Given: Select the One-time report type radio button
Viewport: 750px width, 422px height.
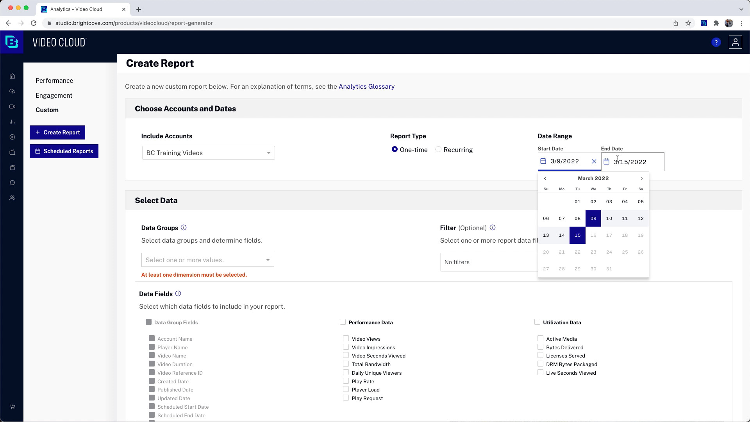Looking at the screenshot, I should 394,149.
